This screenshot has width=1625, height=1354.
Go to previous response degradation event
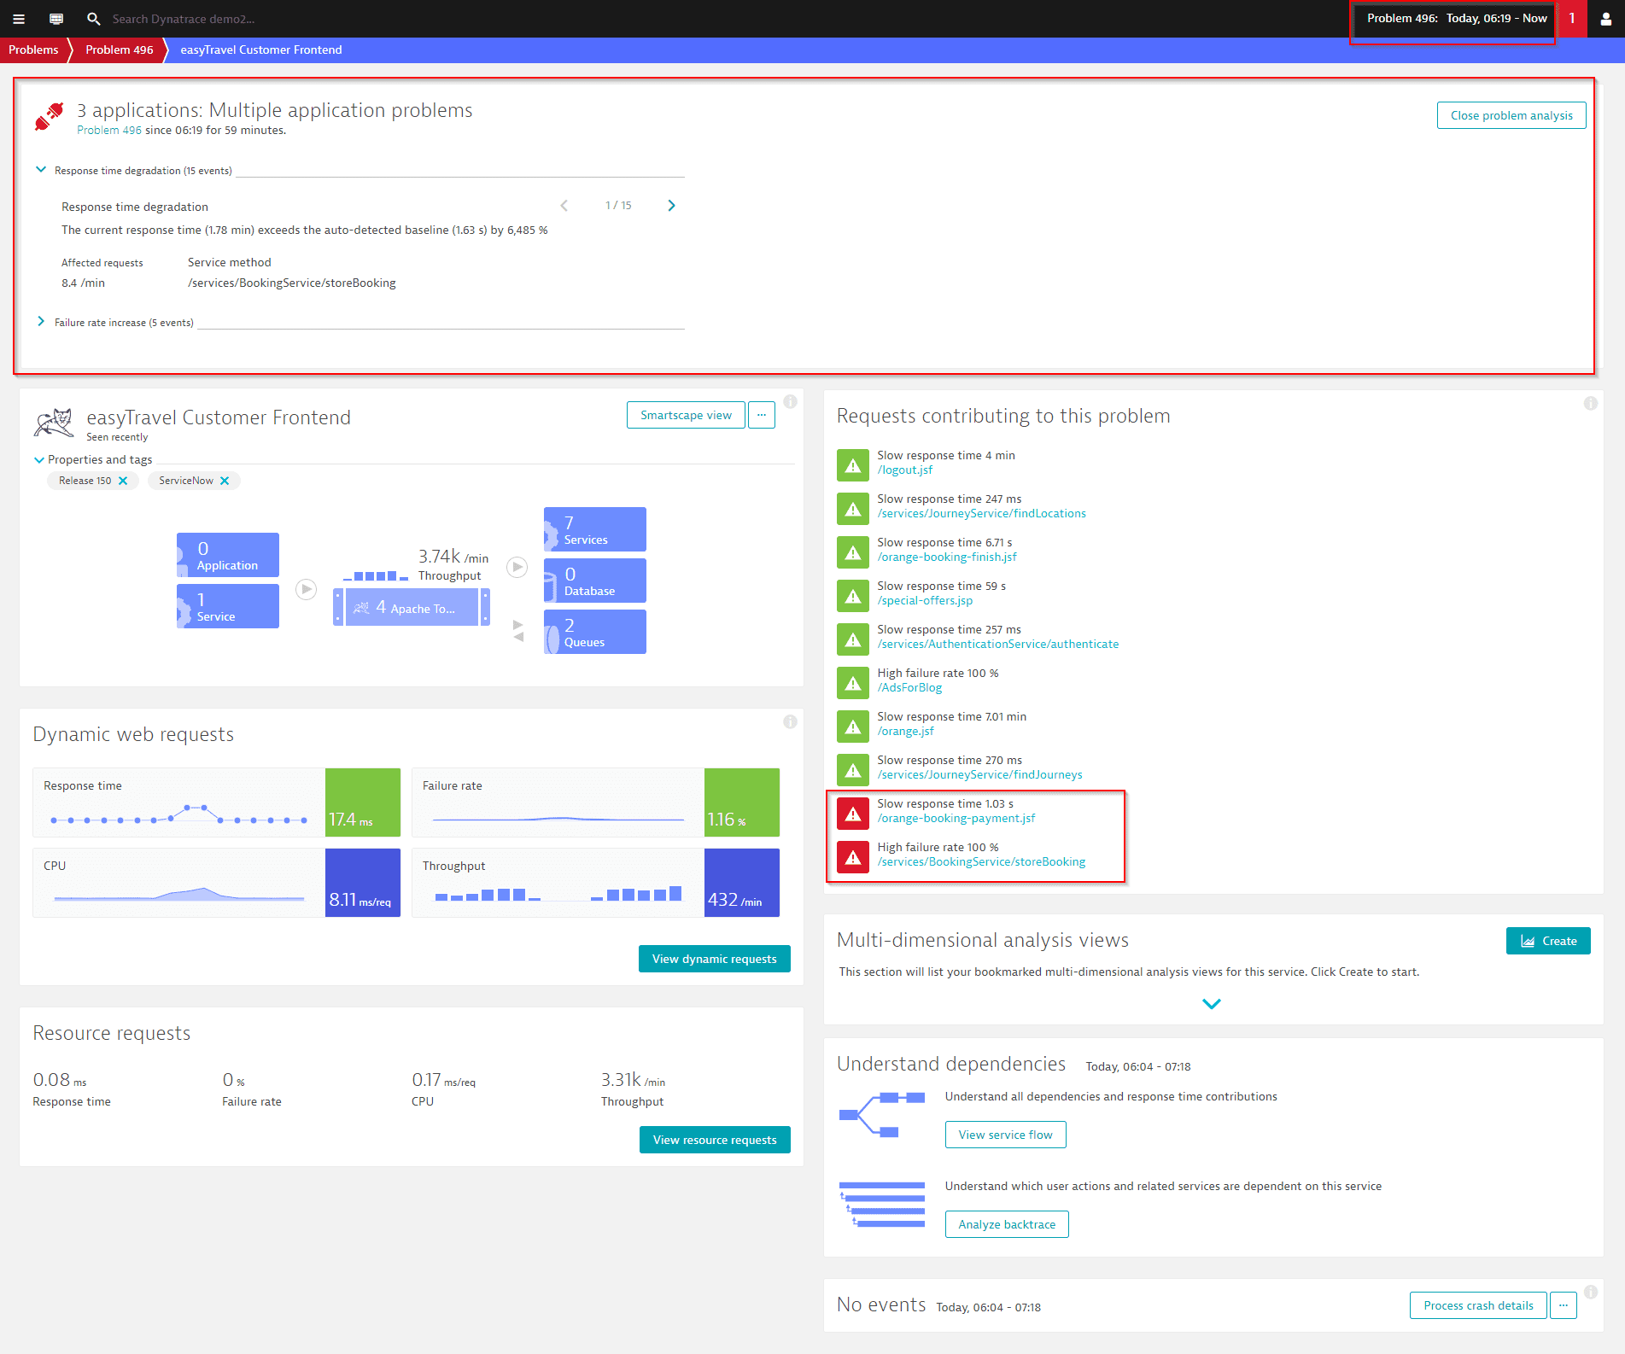[x=564, y=206]
